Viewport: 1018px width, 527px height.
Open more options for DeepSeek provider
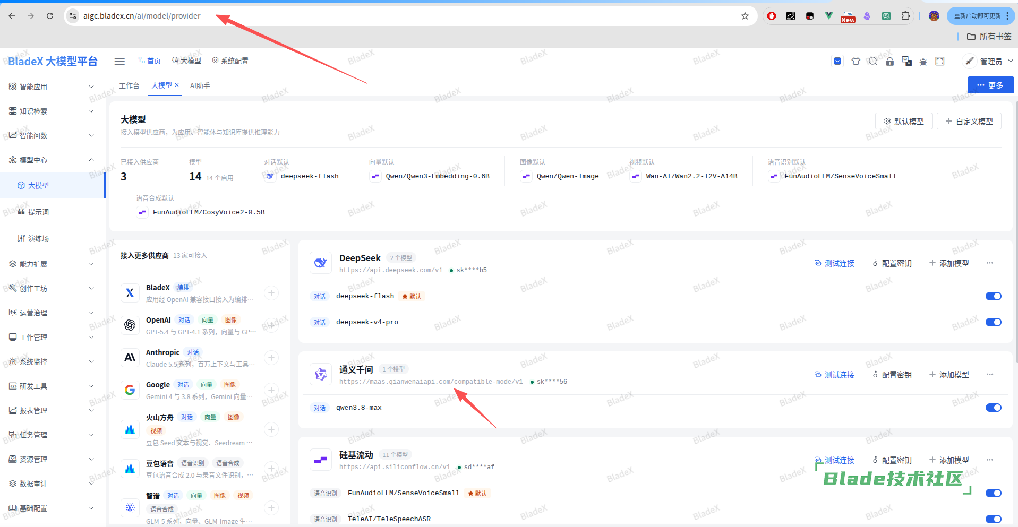(990, 263)
